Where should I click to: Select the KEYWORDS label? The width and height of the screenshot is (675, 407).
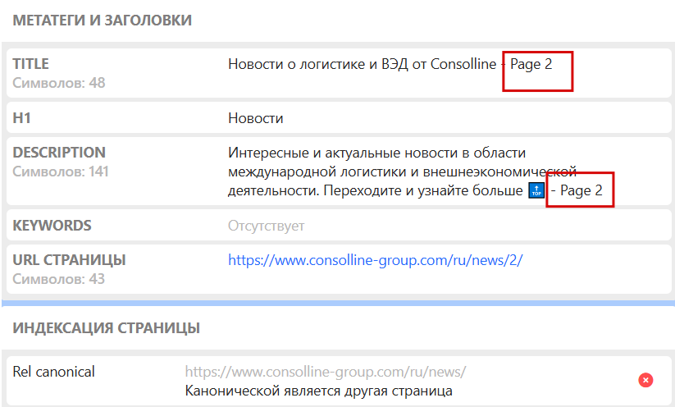coord(52,226)
